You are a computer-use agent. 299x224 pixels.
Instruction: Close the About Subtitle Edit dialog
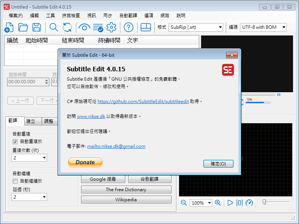tap(232, 55)
